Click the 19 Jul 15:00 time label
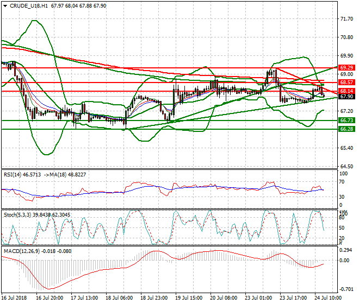Screen dimensions: 359x304 189,298
